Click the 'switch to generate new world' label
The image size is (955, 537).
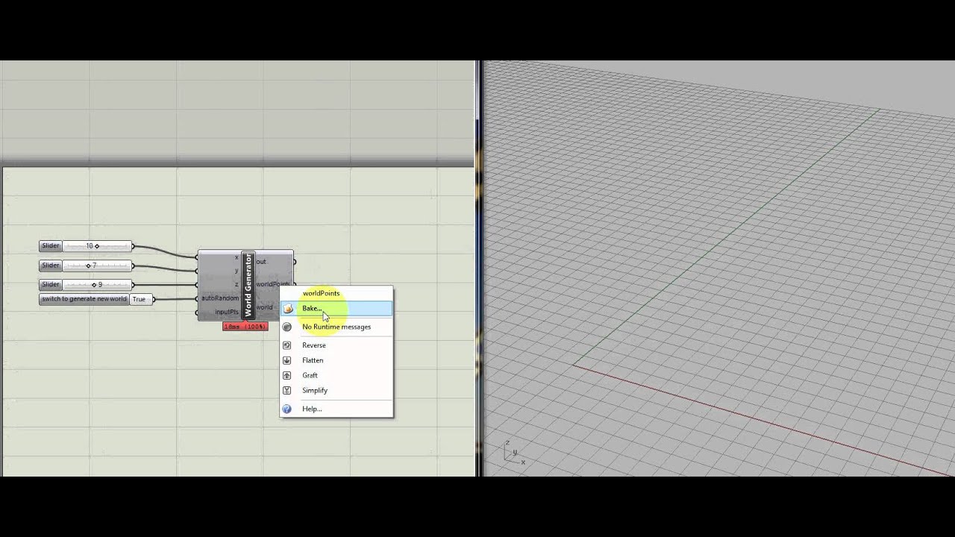84,299
